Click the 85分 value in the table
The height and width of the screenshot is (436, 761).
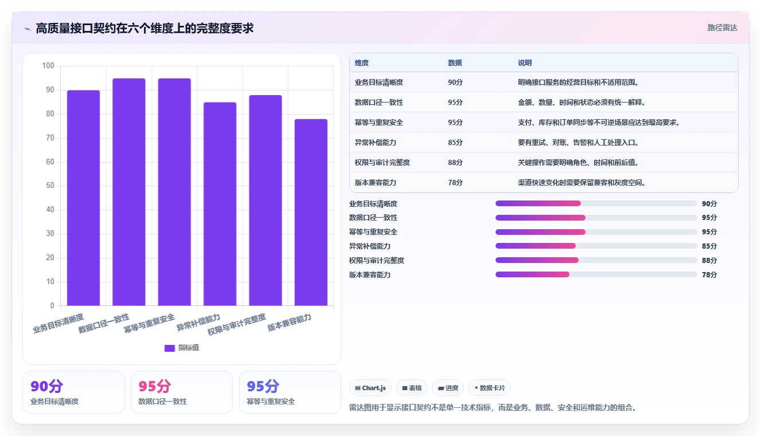click(455, 143)
